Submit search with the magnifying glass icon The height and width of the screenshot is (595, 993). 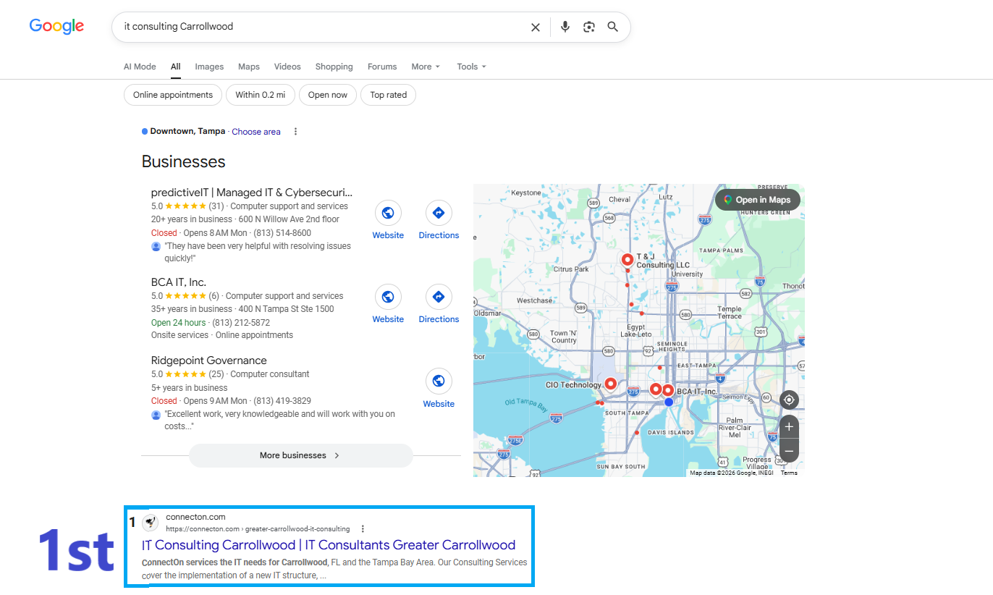coord(613,27)
